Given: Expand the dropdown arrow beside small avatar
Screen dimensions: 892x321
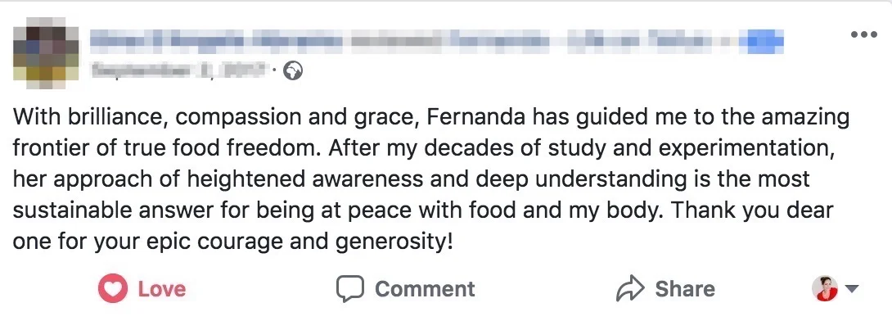Looking at the screenshot, I should click(x=851, y=289).
